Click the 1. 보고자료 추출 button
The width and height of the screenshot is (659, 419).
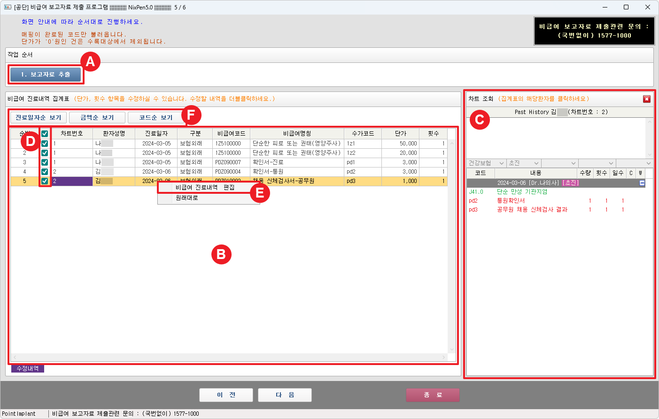pyautogui.click(x=46, y=75)
